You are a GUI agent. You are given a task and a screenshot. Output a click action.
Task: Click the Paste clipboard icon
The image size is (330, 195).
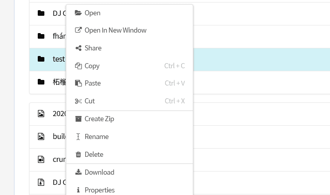[x=78, y=83]
